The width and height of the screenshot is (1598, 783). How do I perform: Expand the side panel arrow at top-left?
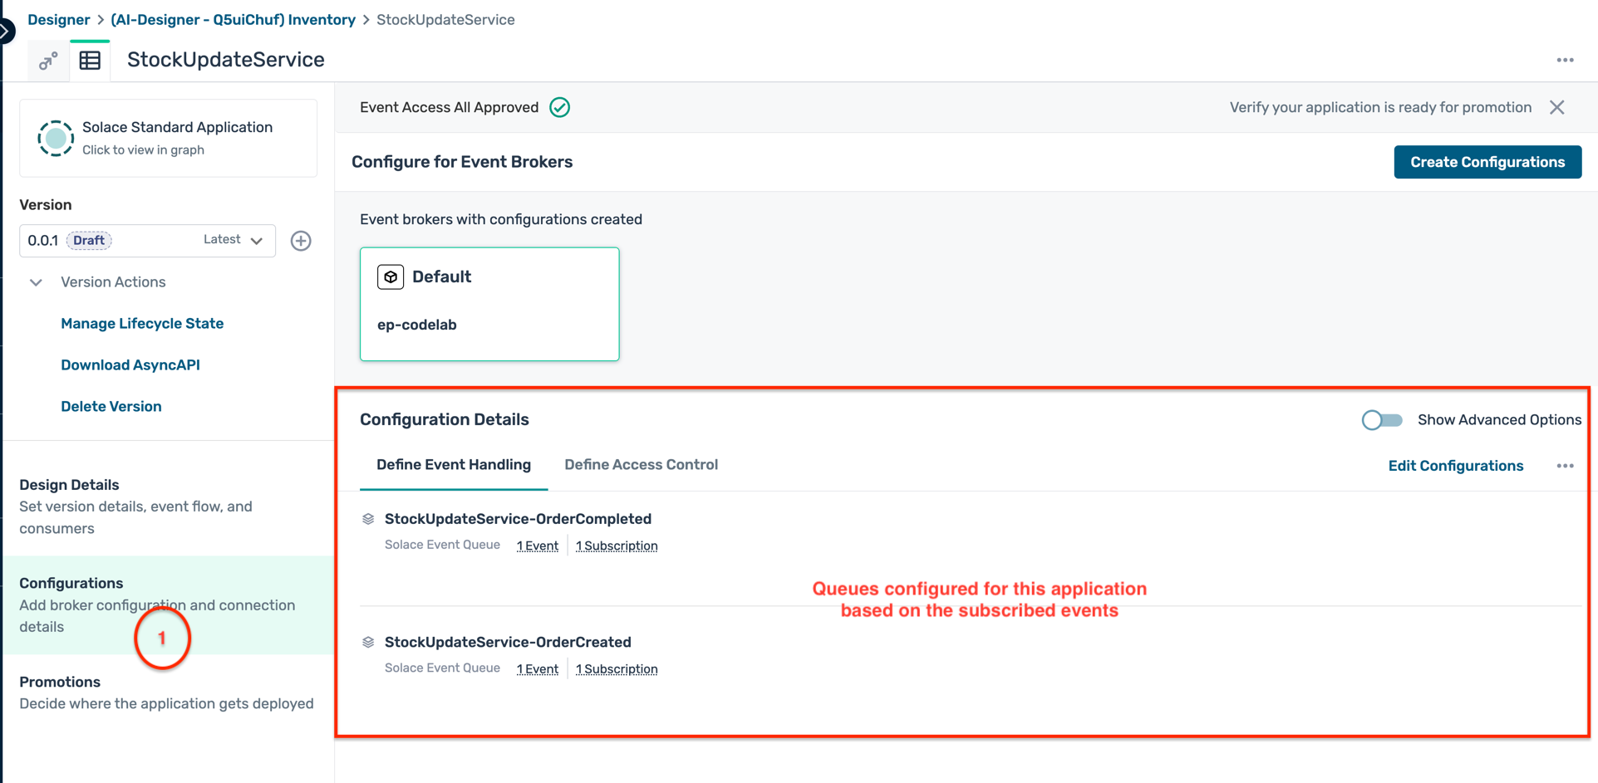point(5,32)
